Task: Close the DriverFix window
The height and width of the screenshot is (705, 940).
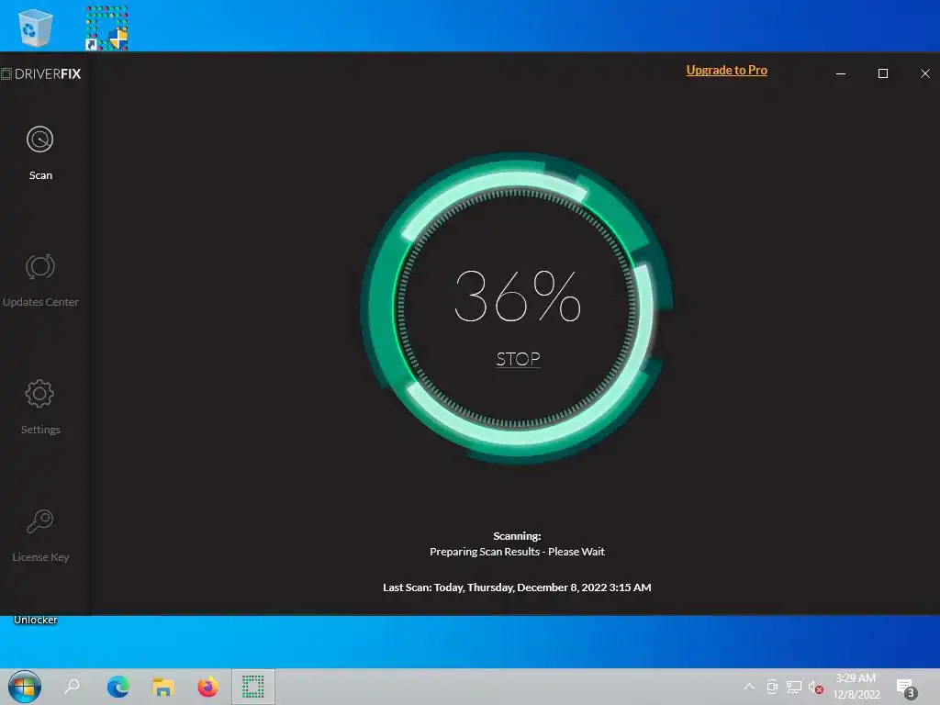Action: [925, 73]
